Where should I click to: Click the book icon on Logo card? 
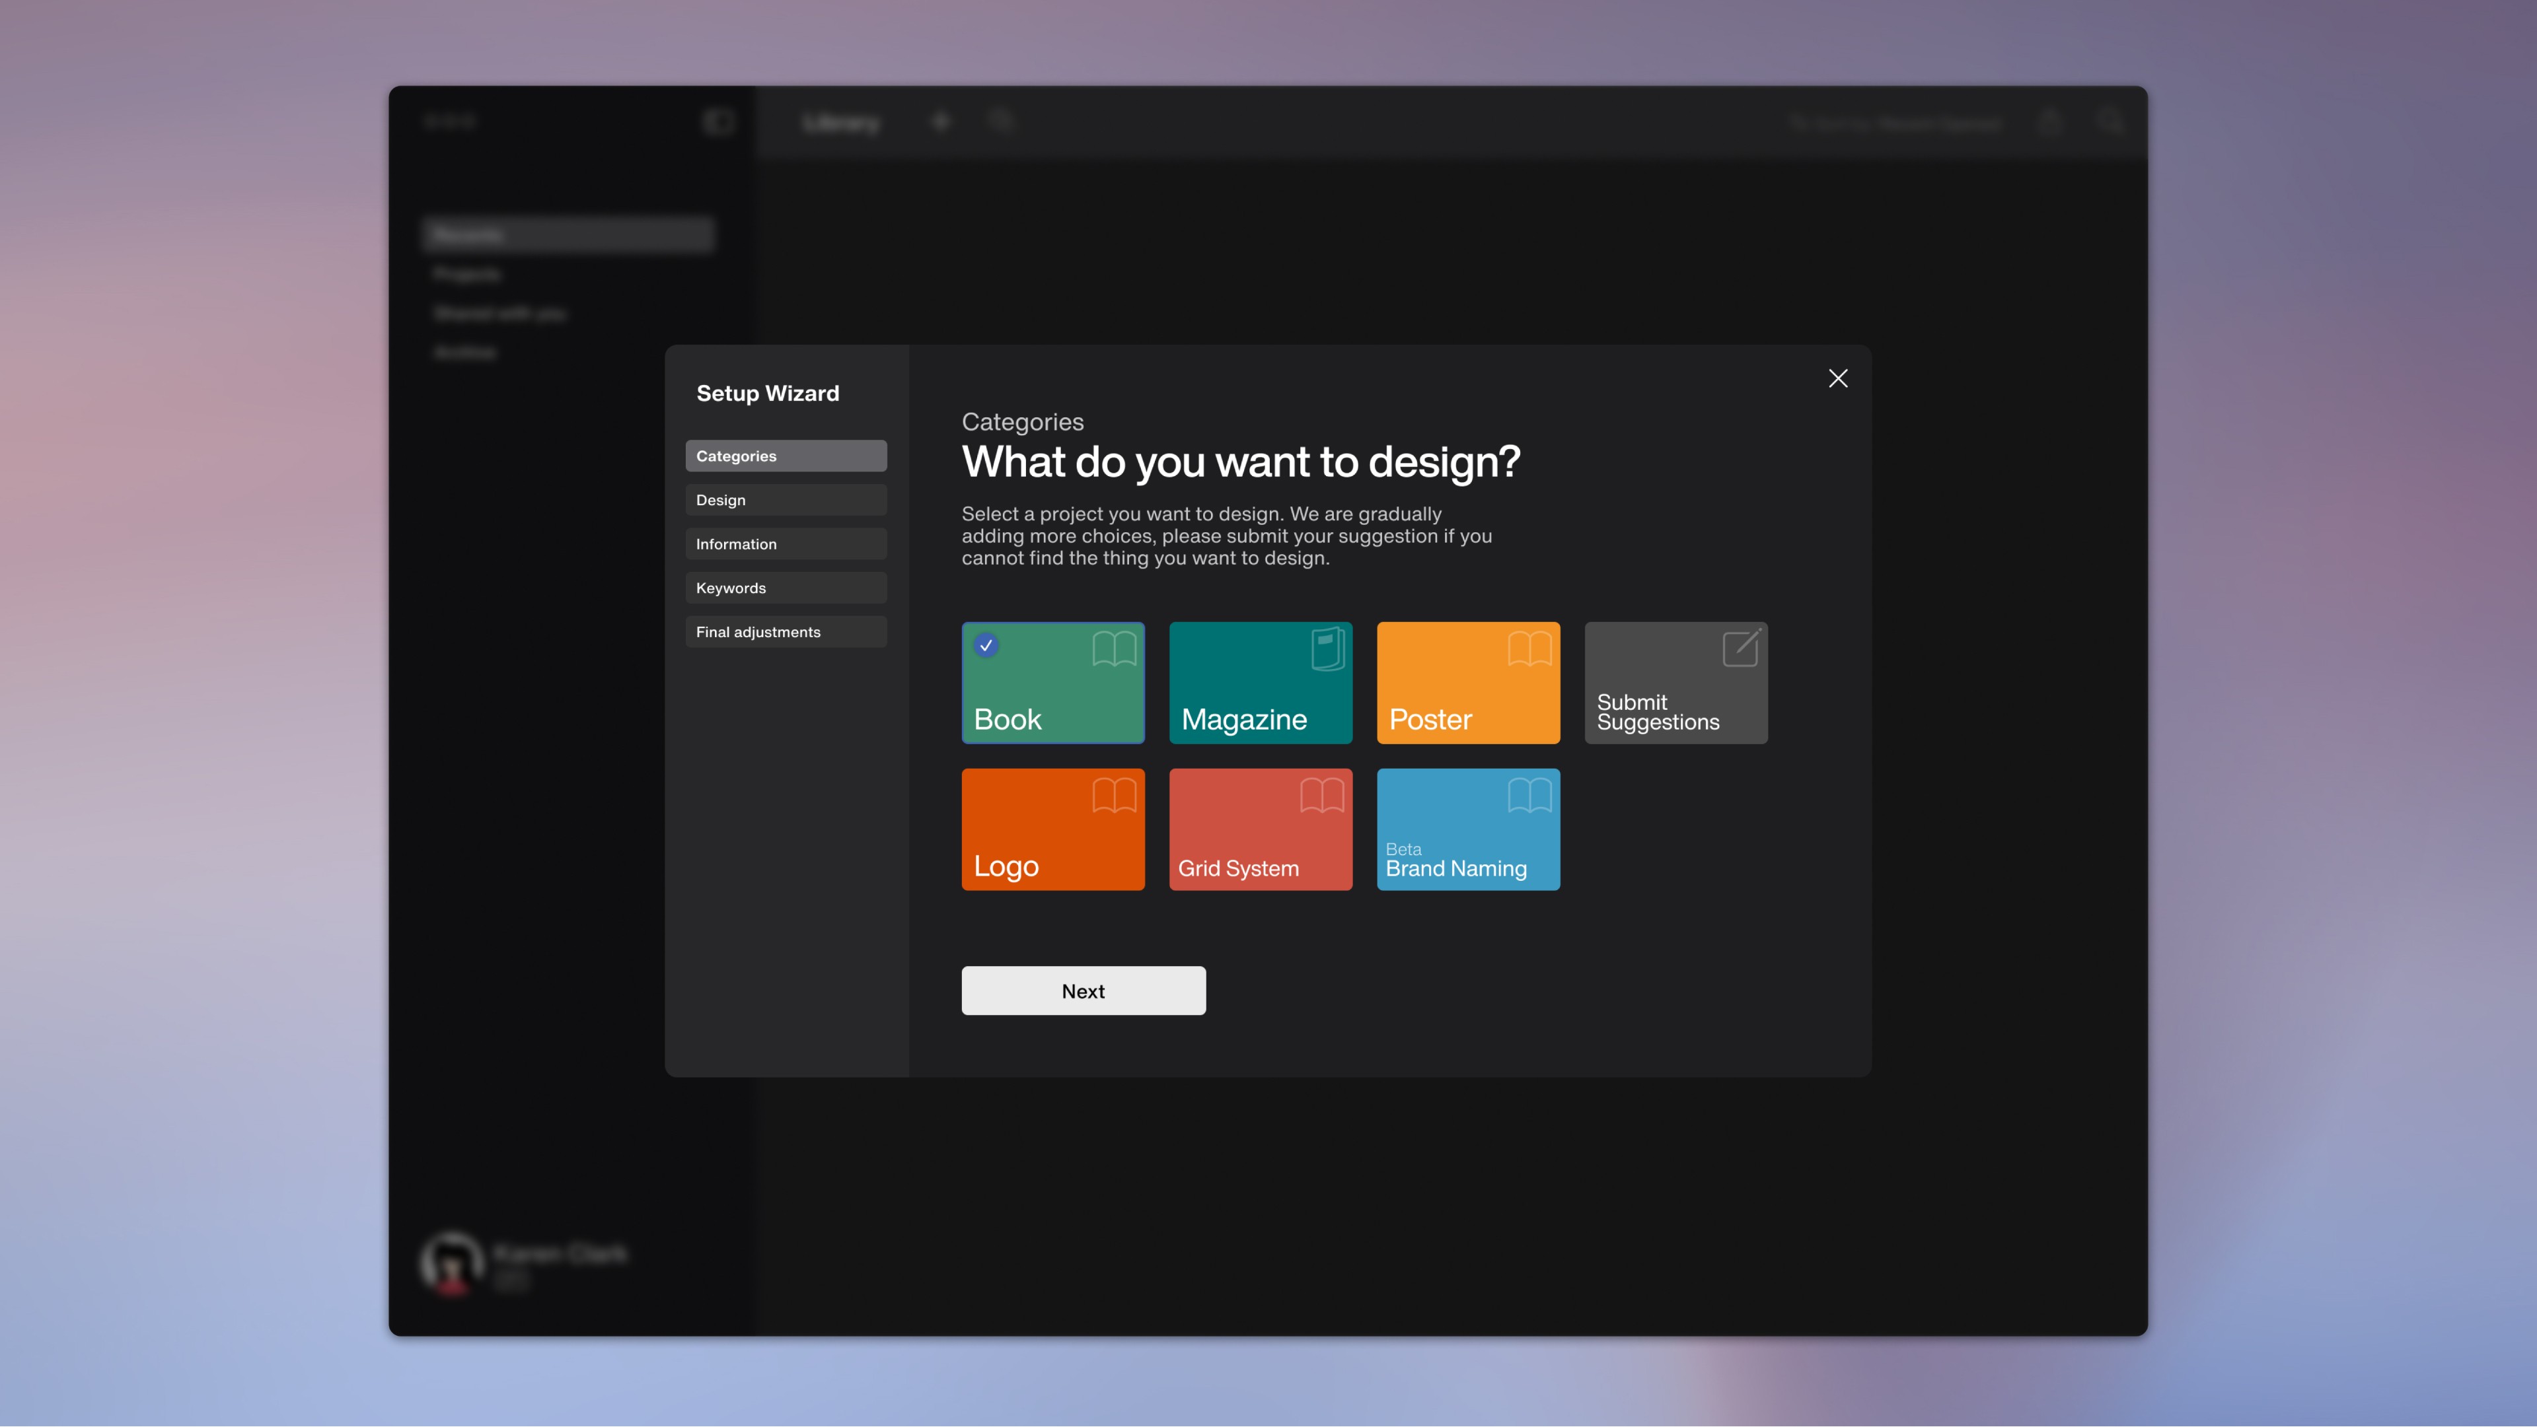click(1114, 795)
